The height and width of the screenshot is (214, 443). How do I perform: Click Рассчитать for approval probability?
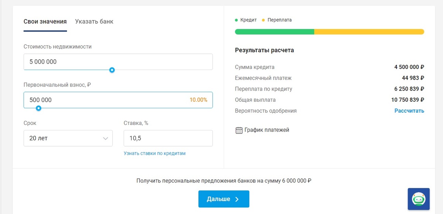pyautogui.click(x=409, y=110)
